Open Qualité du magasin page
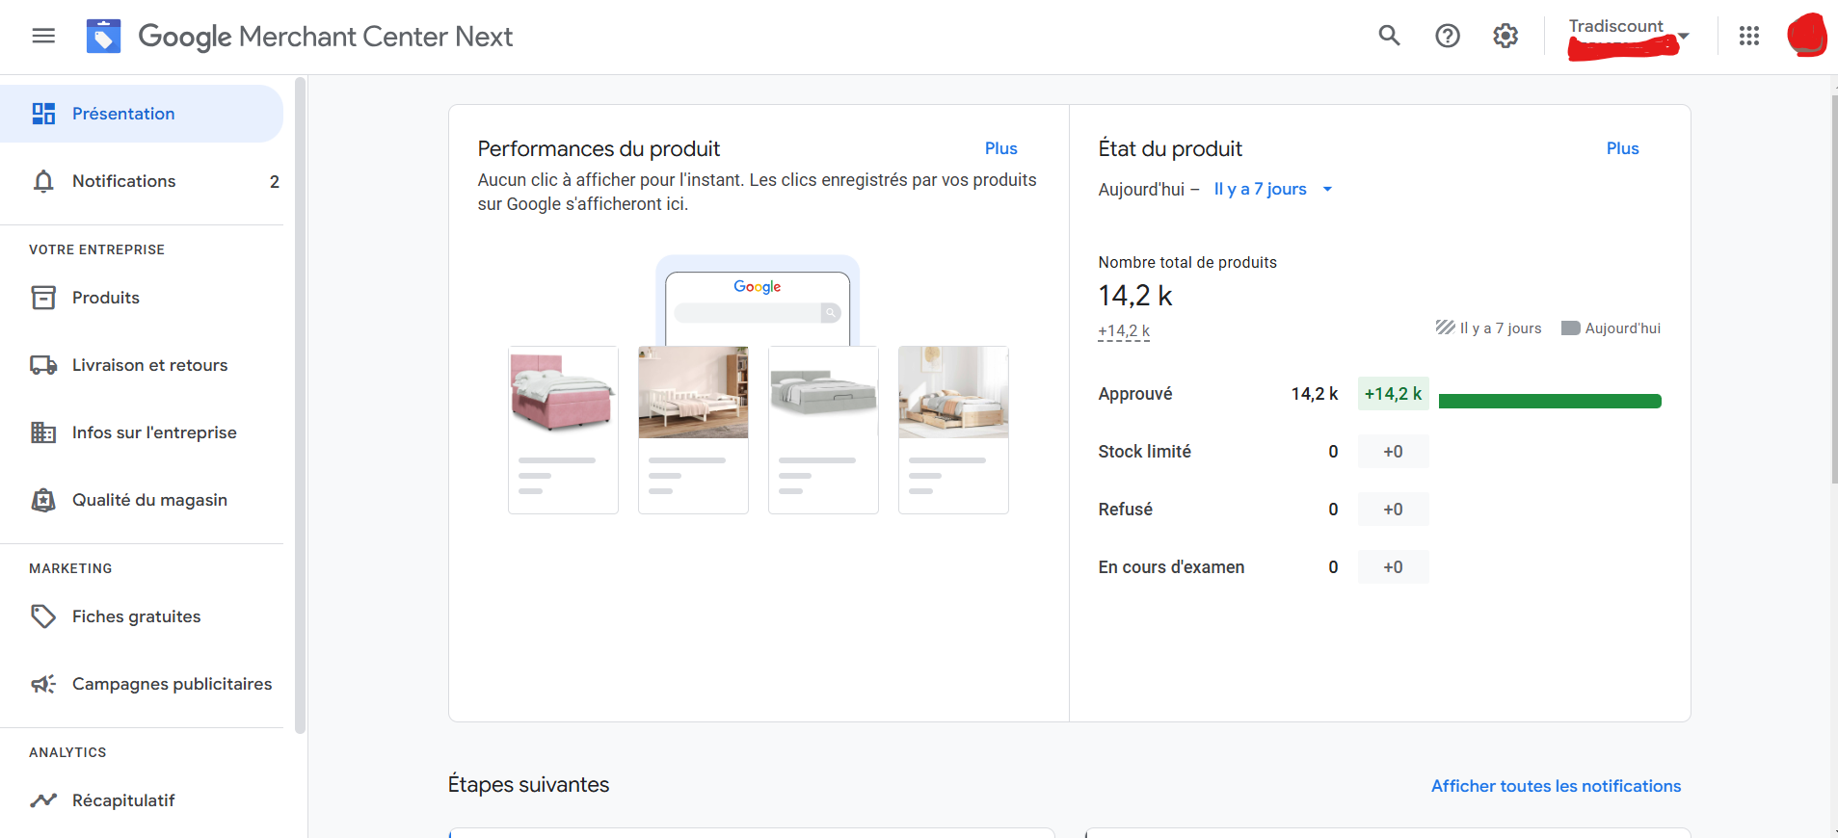 (x=142, y=500)
